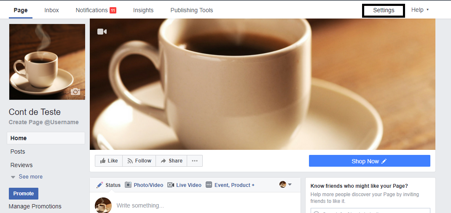Click the video camera icon on cover
The width and height of the screenshot is (451, 213).
(102, 32)
